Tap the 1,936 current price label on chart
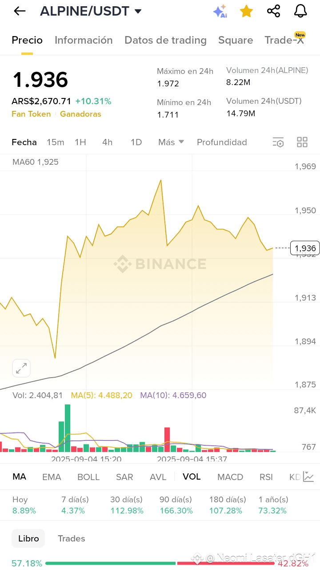 click(304, 248)
